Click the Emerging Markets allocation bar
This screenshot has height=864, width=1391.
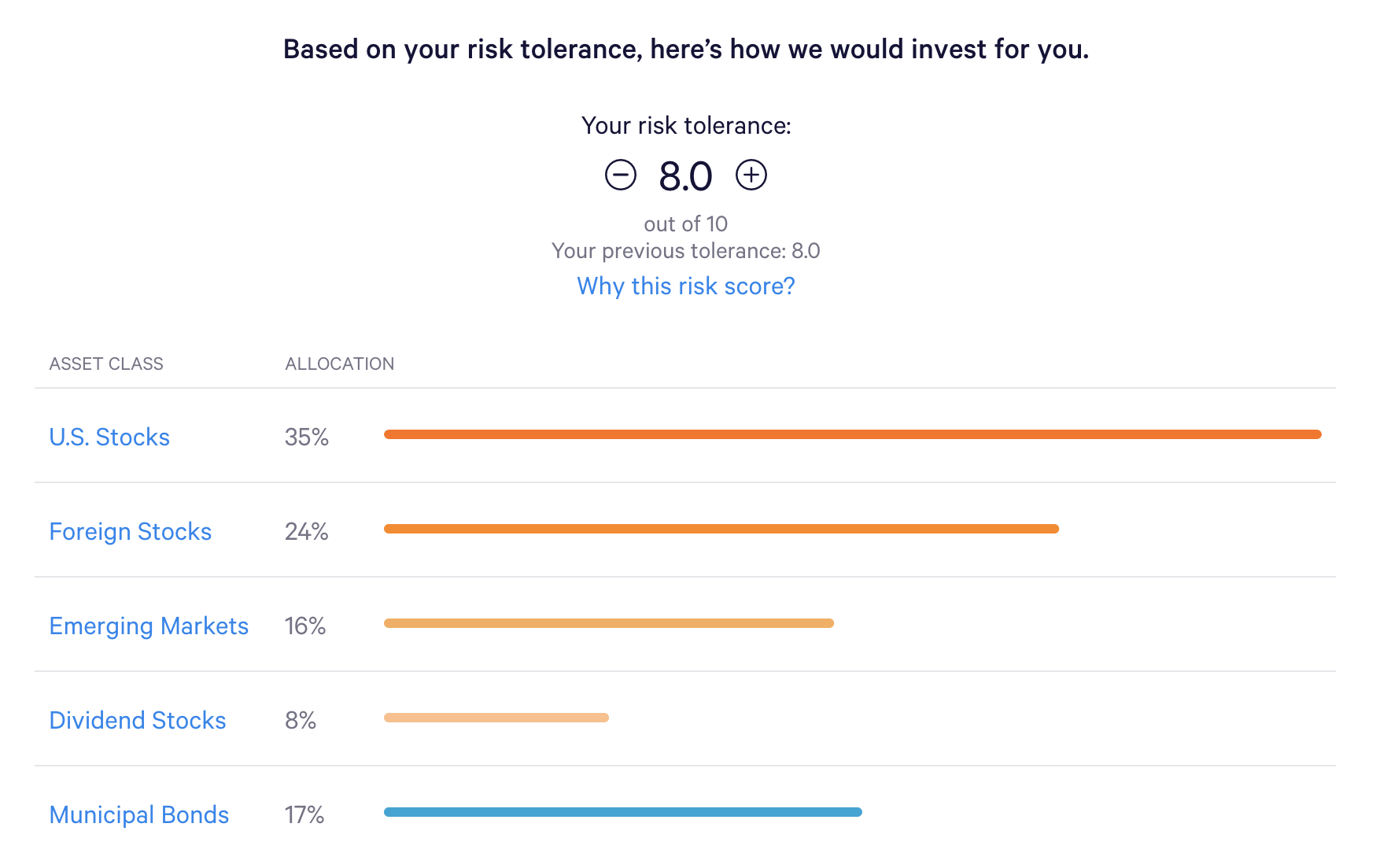coord(608,623)
